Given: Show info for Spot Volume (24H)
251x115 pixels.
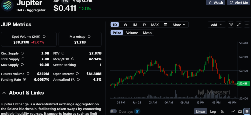Looking at the screenshot, I should point(44,36).
